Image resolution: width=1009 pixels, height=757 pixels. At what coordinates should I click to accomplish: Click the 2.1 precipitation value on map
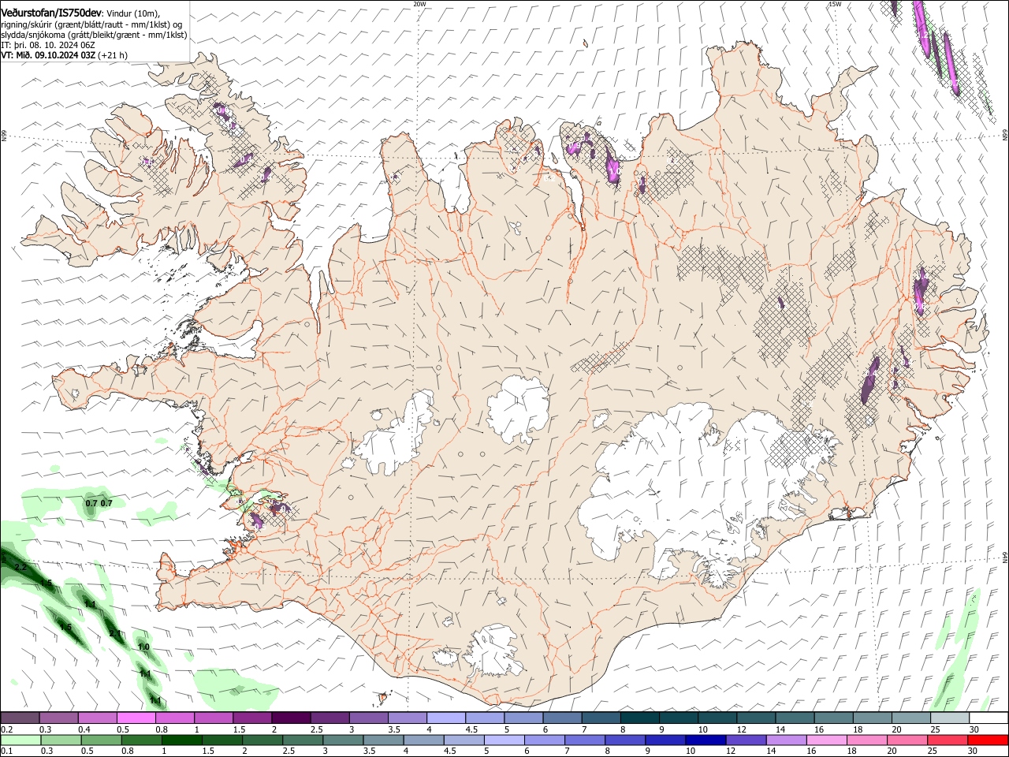coord(115,633)
